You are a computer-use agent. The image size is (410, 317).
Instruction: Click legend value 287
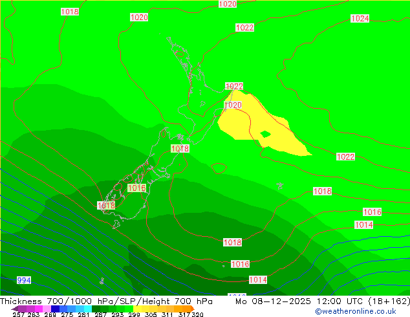[x=100, y=314]
